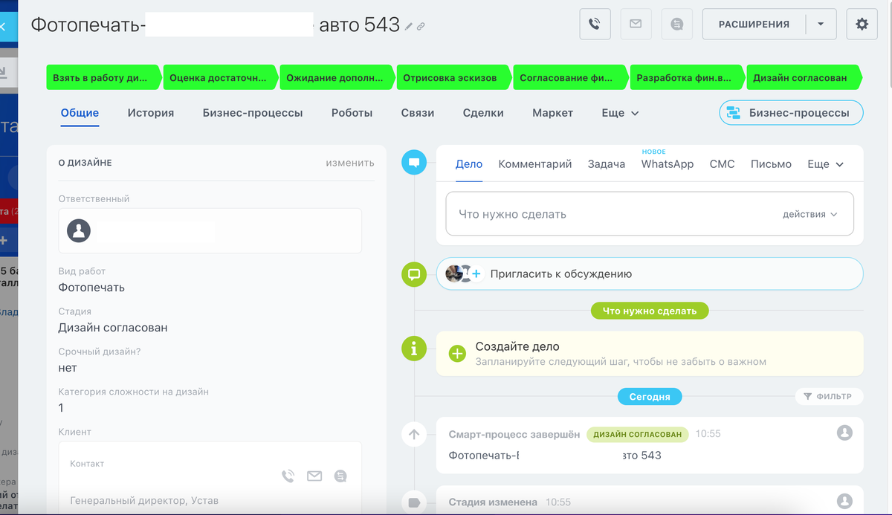
Task: Copy link using chain icon beside title
Action: pyautogui.click(x=421, y=27)
